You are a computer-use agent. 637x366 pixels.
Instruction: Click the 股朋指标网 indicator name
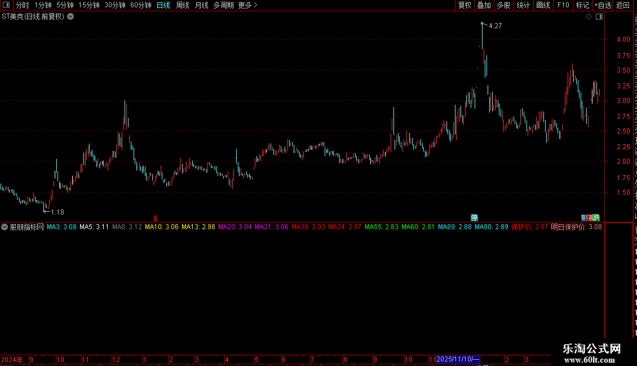coord(27,227)
